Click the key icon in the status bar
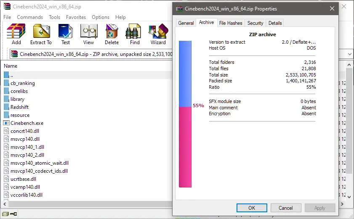This screenshot has height=219, width=354. [x=13, y=214]
